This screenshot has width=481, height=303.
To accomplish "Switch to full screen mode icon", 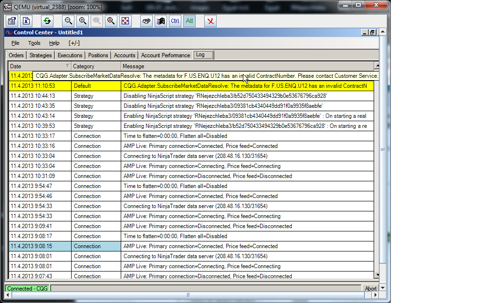I will click(x=125, y=21).
